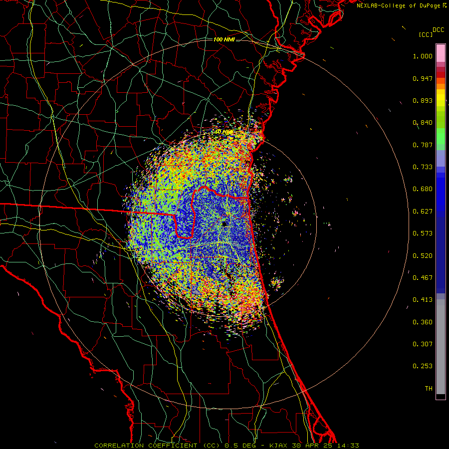Click the TH threshold label
Image resolution: width=449 pixels, height=449 pixels.
point(429,389)
